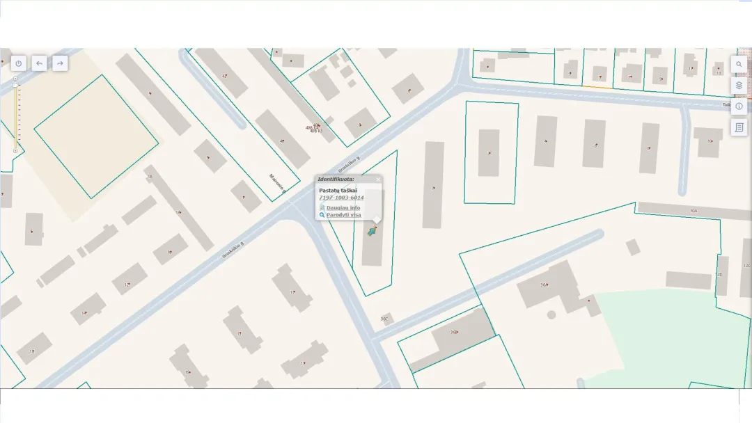The width and height of the screenshot is (752, 423).
Task: Click zoom-in arrow atop the zoom slider
Action: coord(15,78)
